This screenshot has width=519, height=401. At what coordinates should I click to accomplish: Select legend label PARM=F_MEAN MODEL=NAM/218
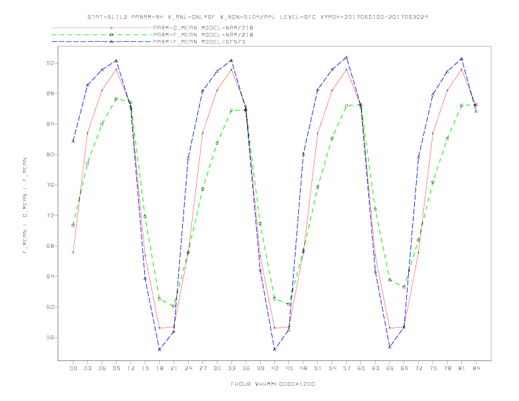(x=203, y=35)
